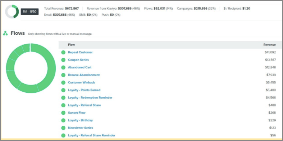Viewport: 283px width, 141px height.
Task: Open the Loyalty - Referral Share flow
Action: tap(85, 105)
